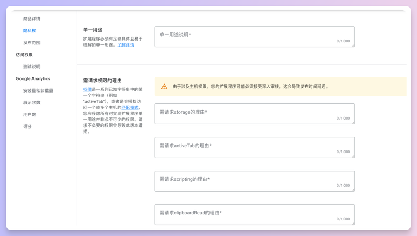Select the 隐私权 sidebar item

(30, 30)
